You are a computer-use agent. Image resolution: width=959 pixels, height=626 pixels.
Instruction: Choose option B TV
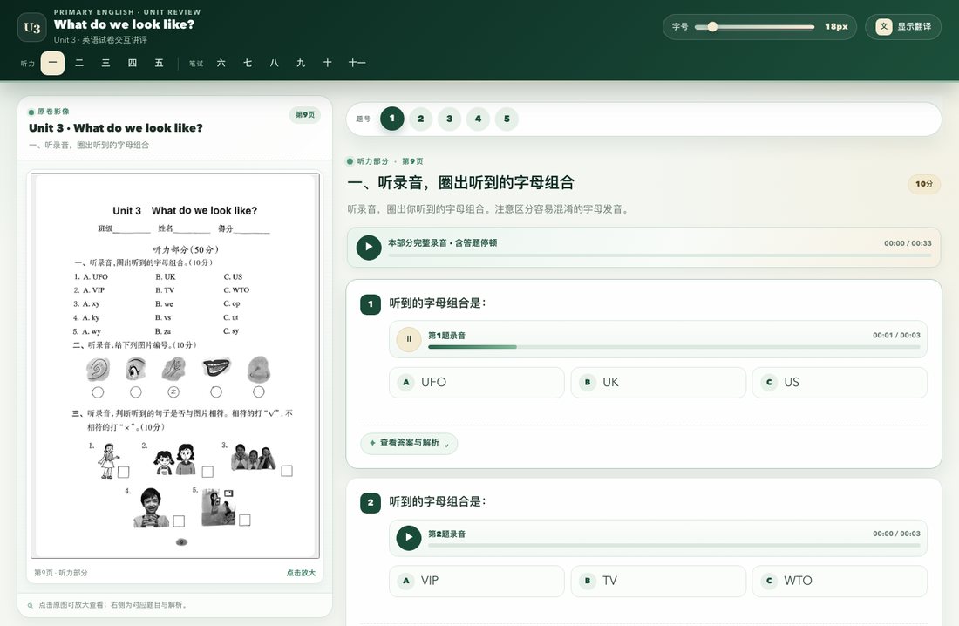(x=658, y=581)
